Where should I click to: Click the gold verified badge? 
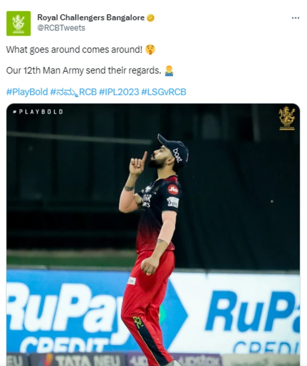[151, 18]
